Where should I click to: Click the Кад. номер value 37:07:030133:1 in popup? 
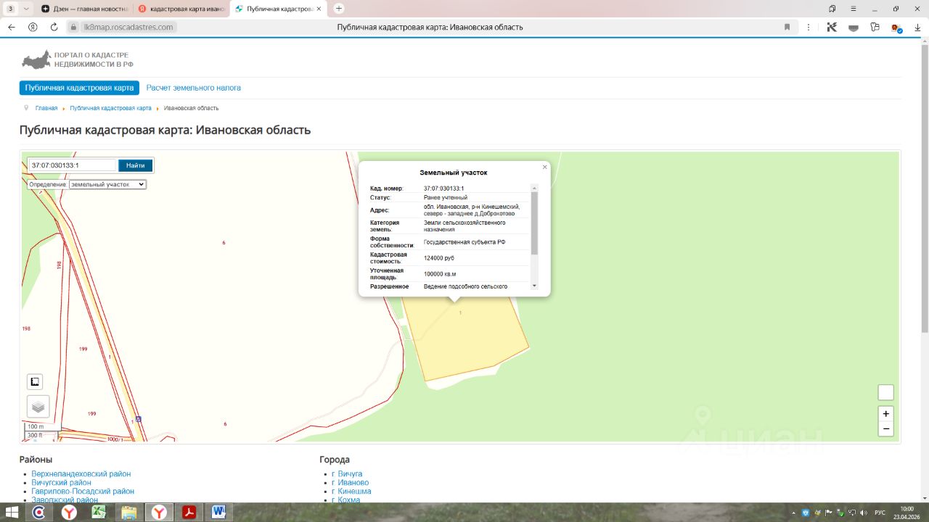click(443, 188)
